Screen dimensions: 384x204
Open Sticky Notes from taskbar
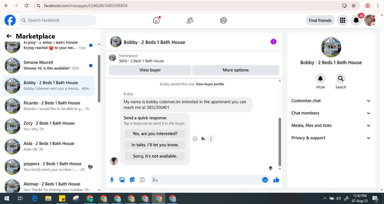coord(62,198)
